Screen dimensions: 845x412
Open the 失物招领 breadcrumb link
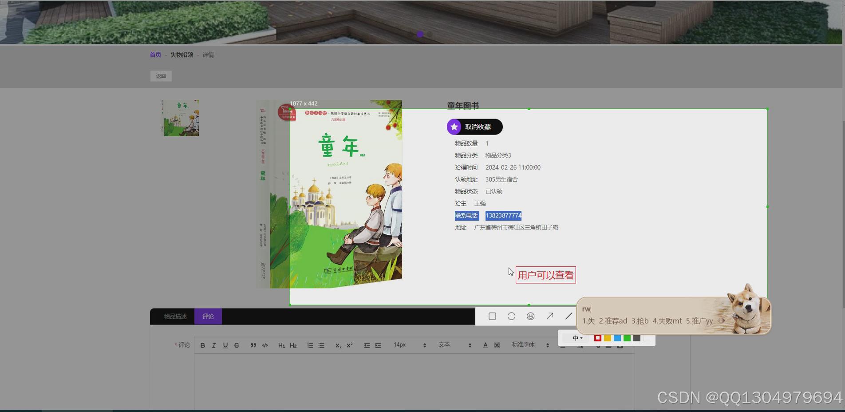(182, 55)
